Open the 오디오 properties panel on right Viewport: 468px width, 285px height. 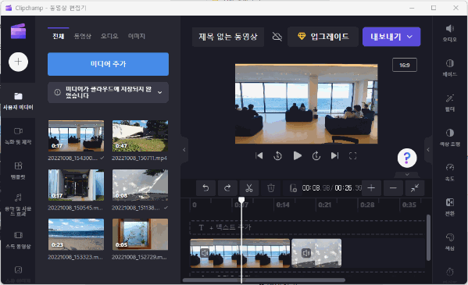point(450,33)
